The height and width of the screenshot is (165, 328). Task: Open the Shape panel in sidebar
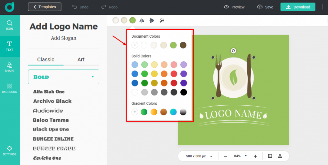pyautogui.click(x=9, y=67)
